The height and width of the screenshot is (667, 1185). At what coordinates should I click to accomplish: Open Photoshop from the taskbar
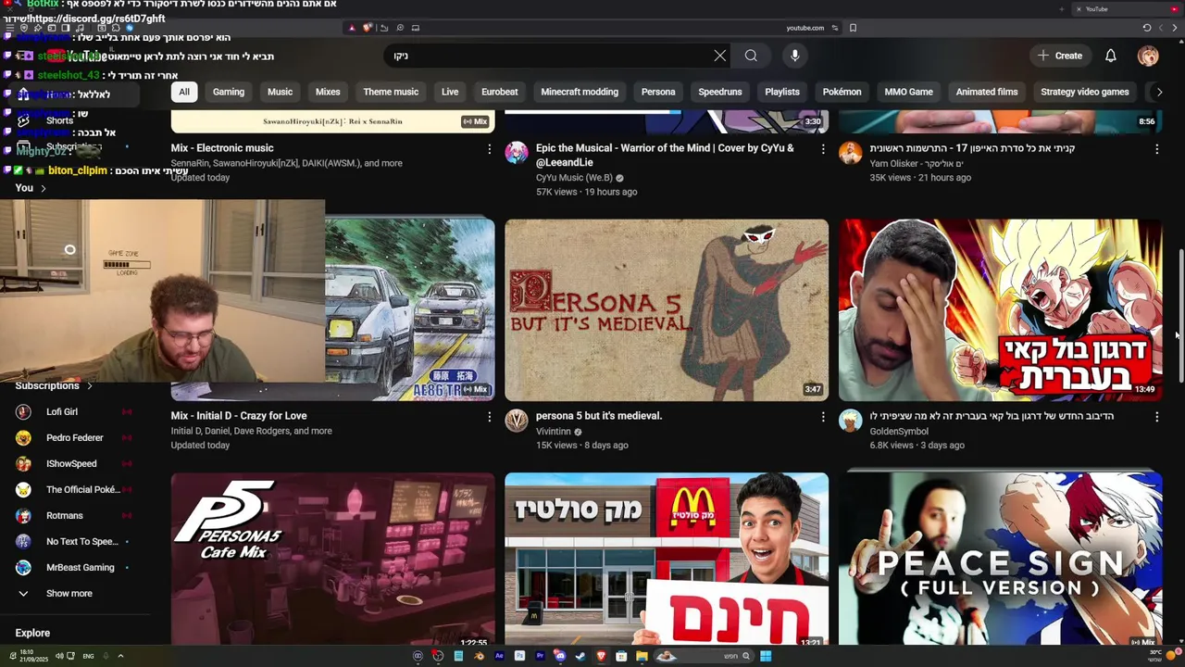[x=519, y=656]
